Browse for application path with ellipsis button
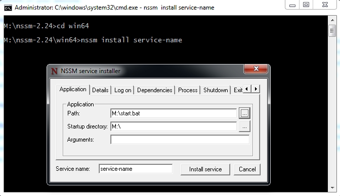 click(244, 113)
